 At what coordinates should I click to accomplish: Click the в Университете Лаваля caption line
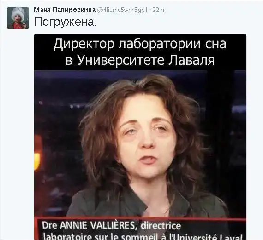coord(140,60)
